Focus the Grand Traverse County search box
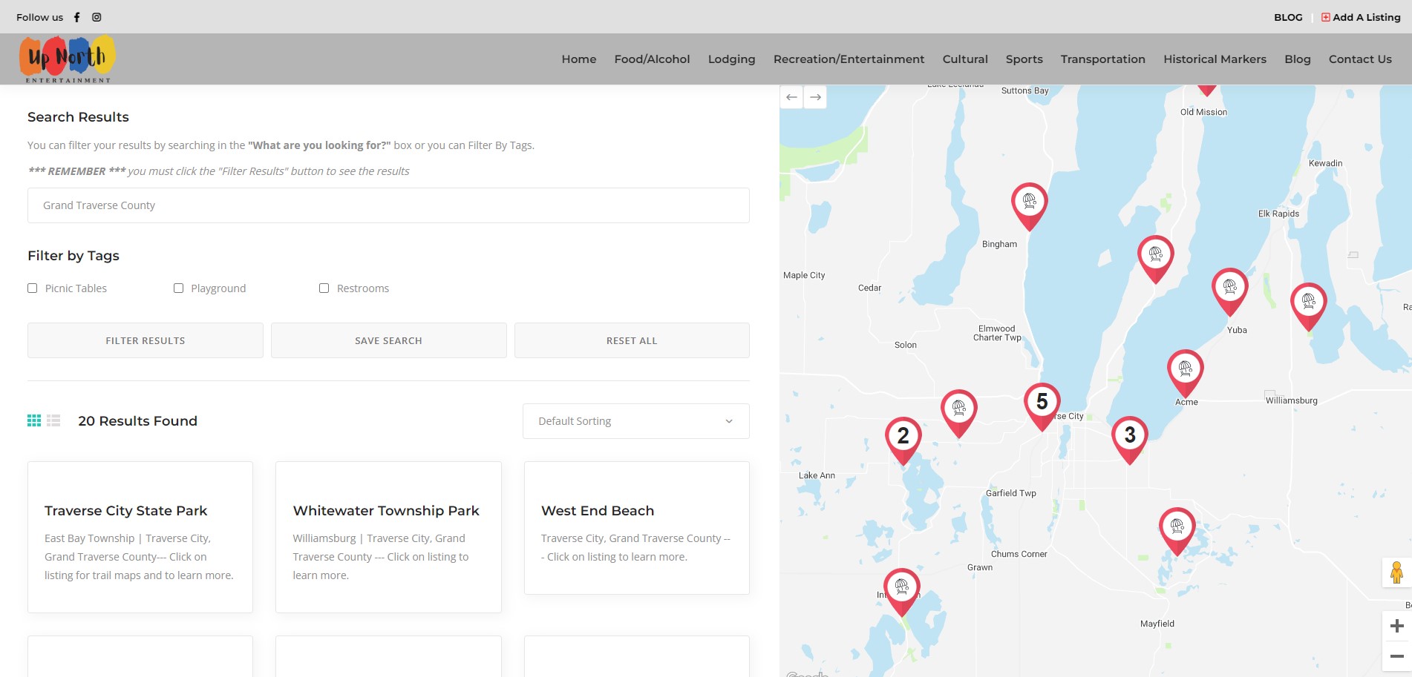The height and width of the screenshot is (677, 1412). tap(388, 205)
